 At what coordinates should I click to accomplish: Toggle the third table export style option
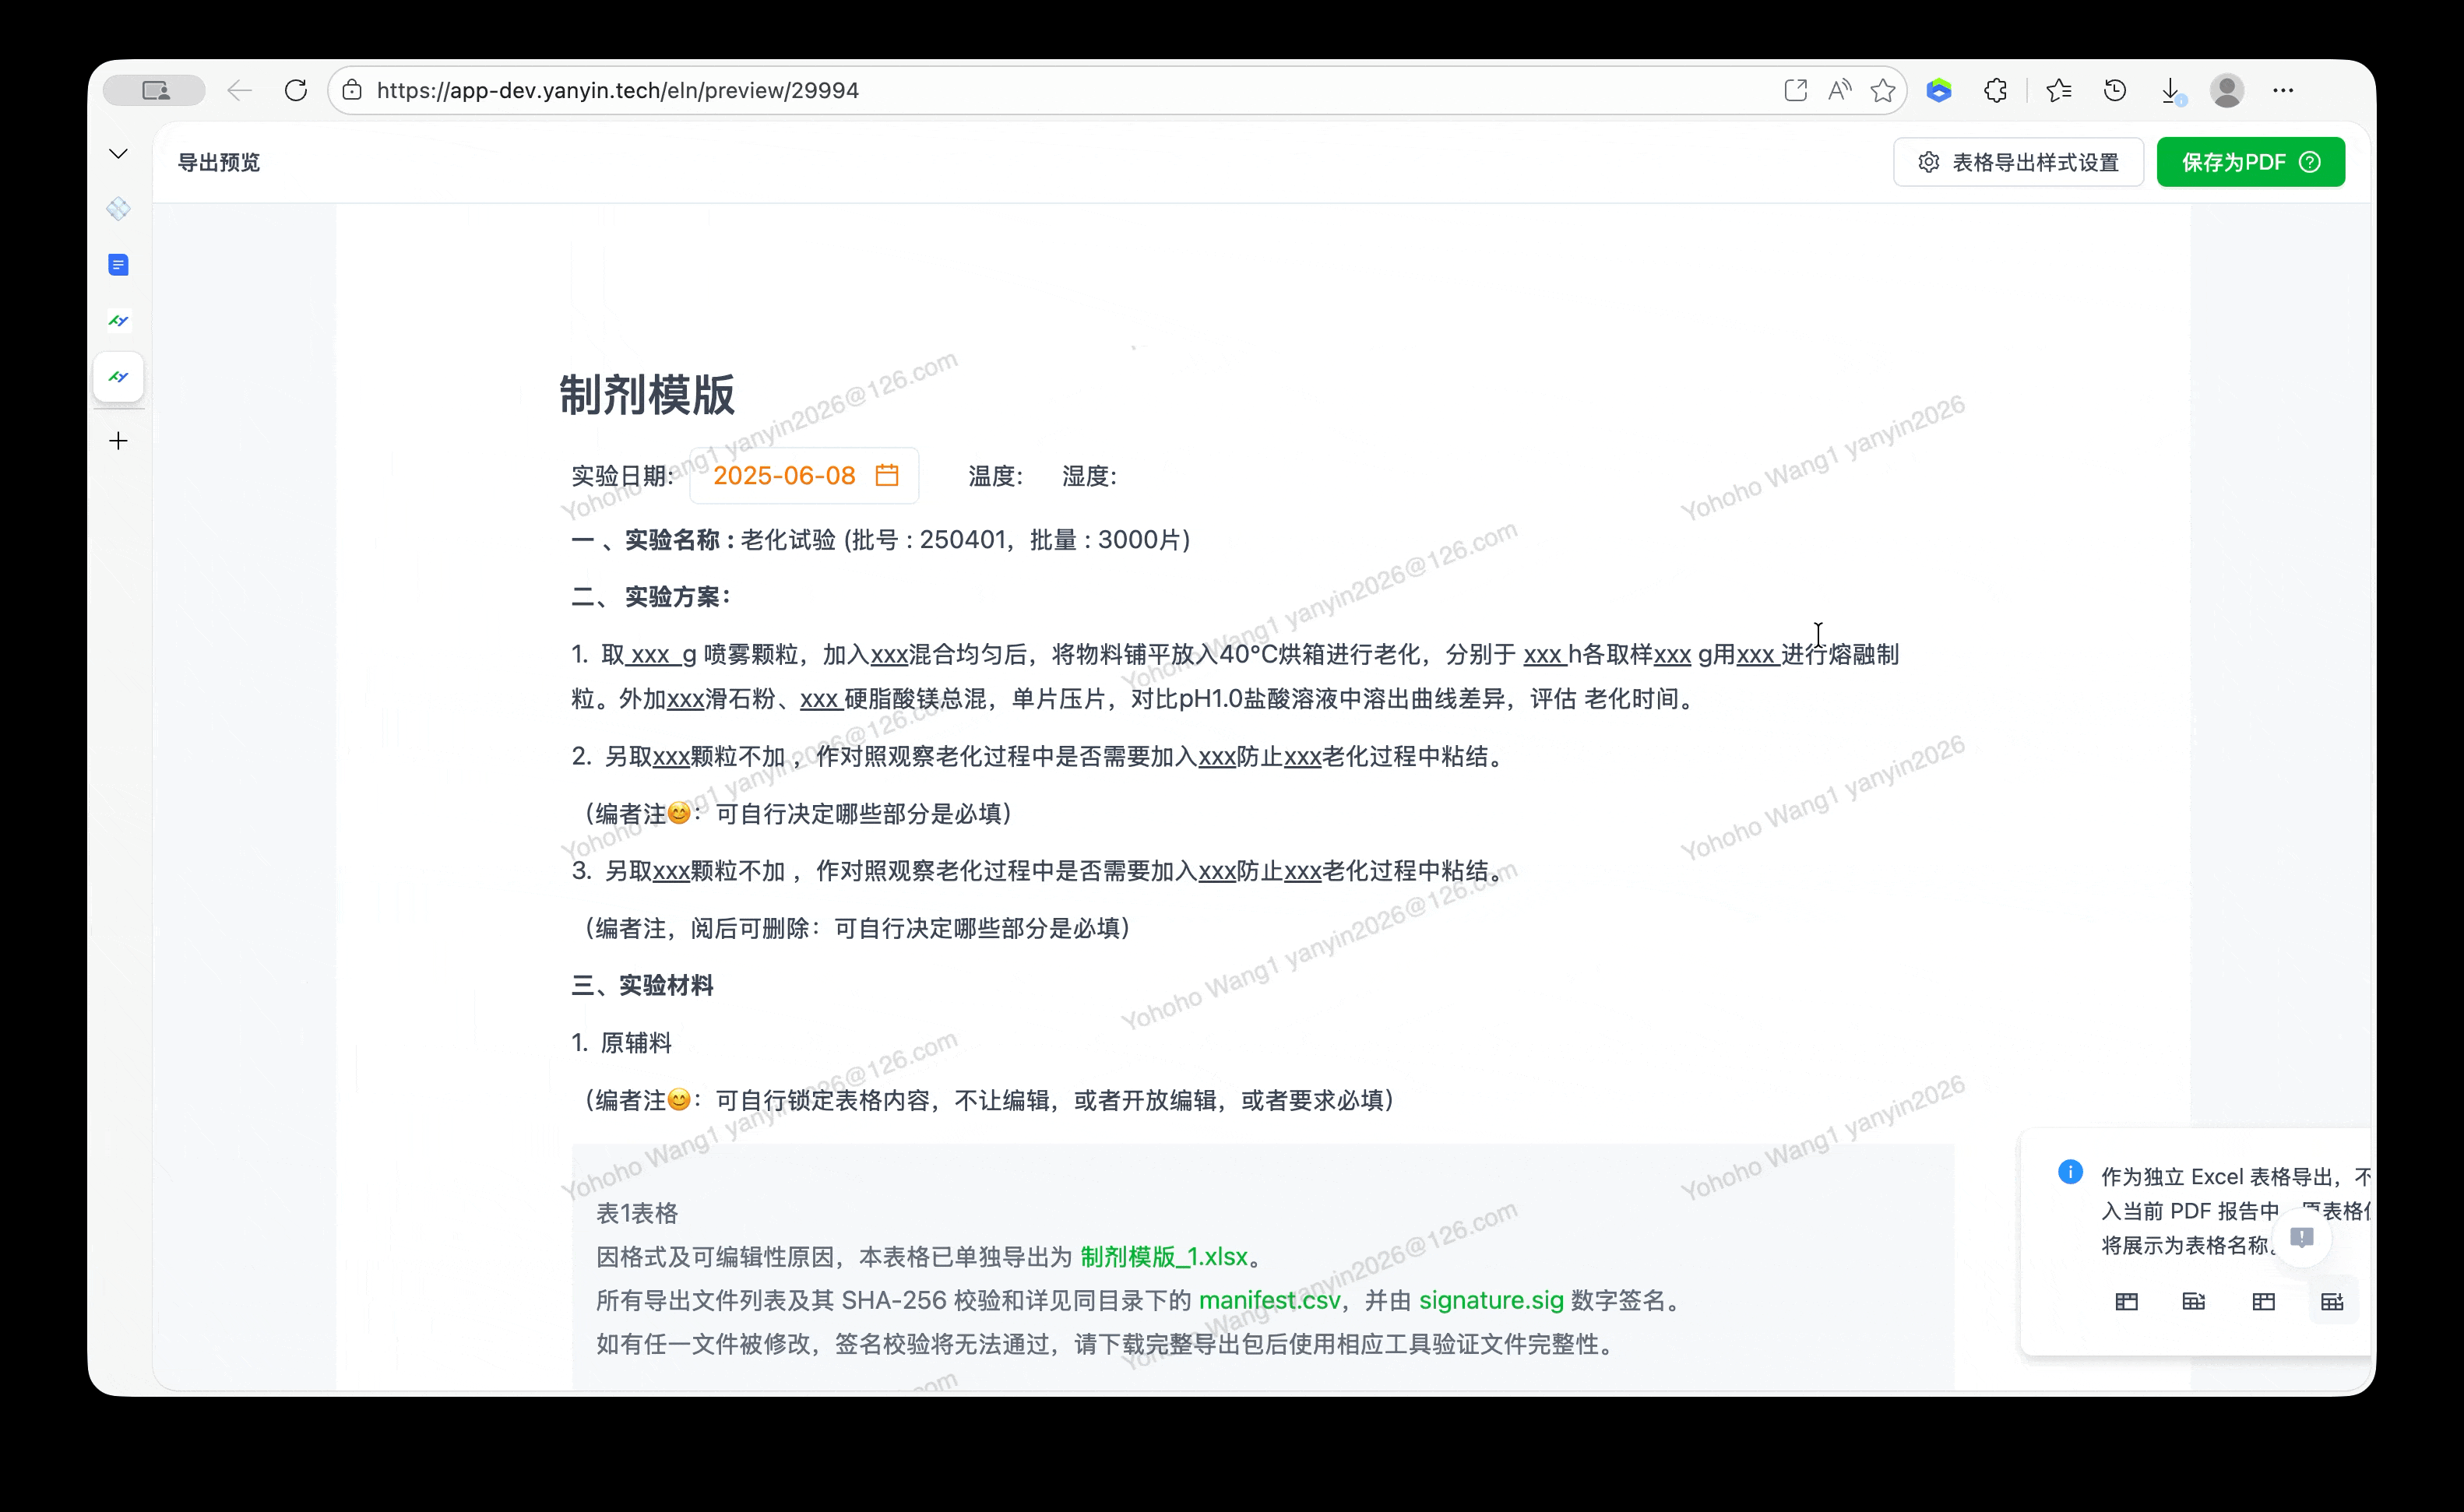[x=2263, y=1301]
